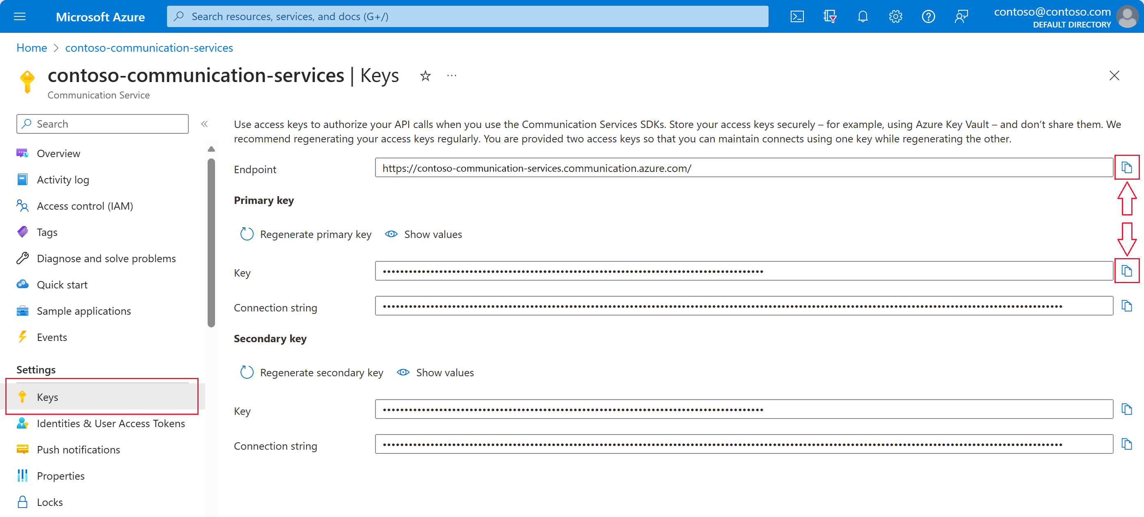
Task: Copy the Endpoint URL to clipboard
Action: (x=1126, y=167)
